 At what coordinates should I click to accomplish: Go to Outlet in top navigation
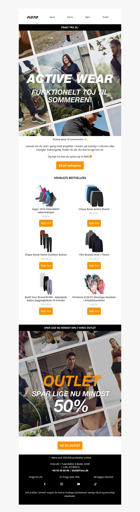(105, 17)
